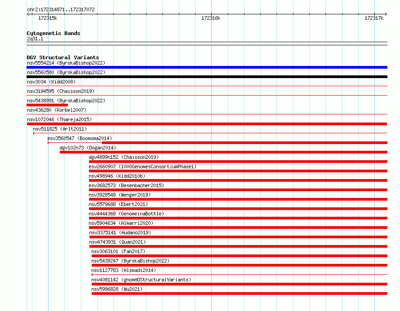Click the ruler's left arrow end
This screenshot has width=400, height=311.
tap(28, 14)
